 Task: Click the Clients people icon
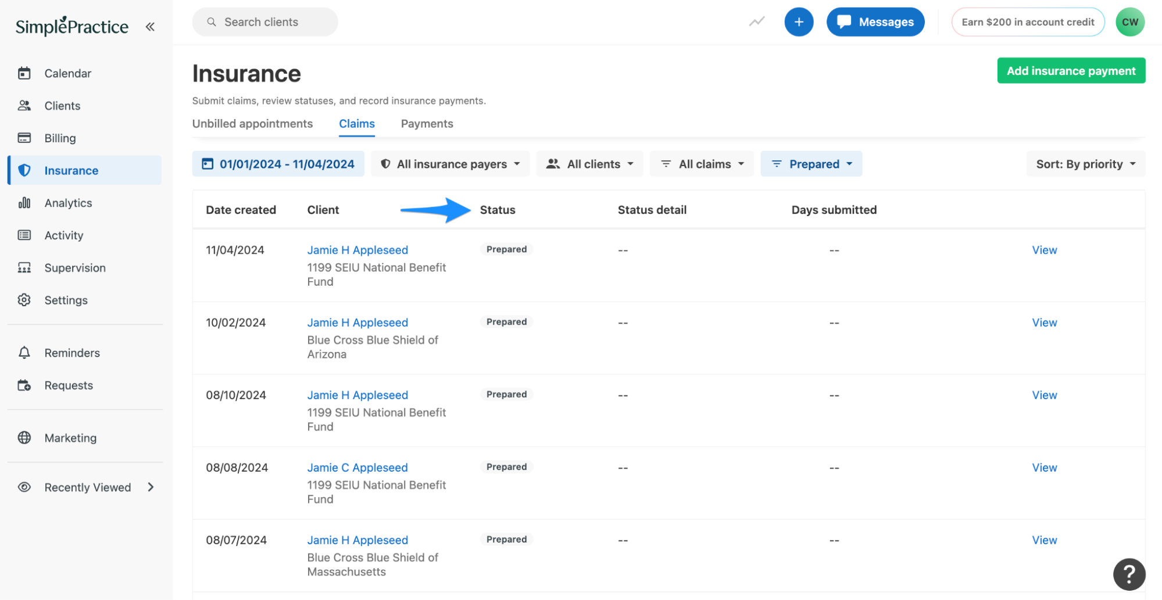coord(24,106)
